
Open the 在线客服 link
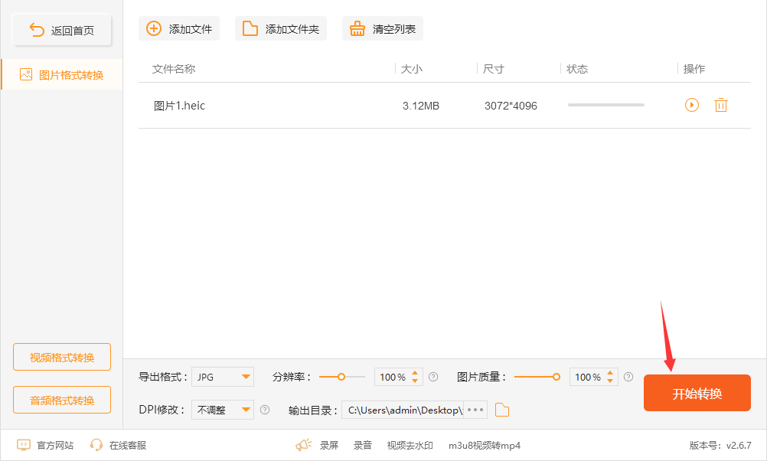[x=128, y=446]
